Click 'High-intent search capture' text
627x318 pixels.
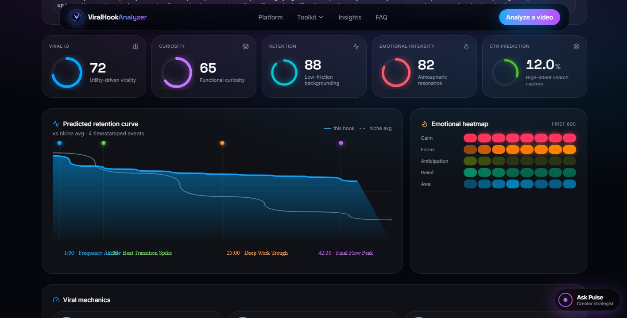pos(547,80)
